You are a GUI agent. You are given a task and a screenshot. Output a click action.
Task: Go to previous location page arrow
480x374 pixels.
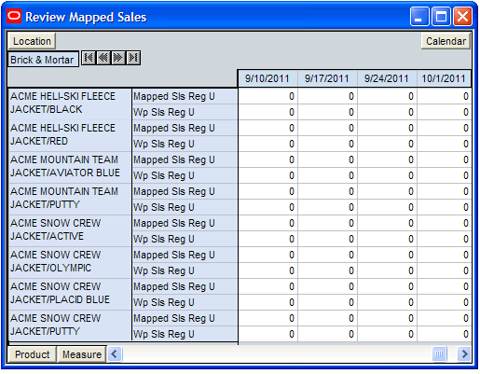[x=103, y=58]
